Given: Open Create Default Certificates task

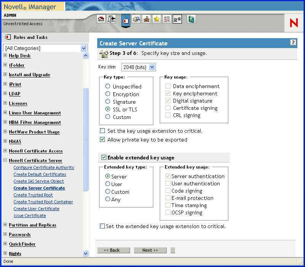Looking at the screenshot, I should click(40, 174).
